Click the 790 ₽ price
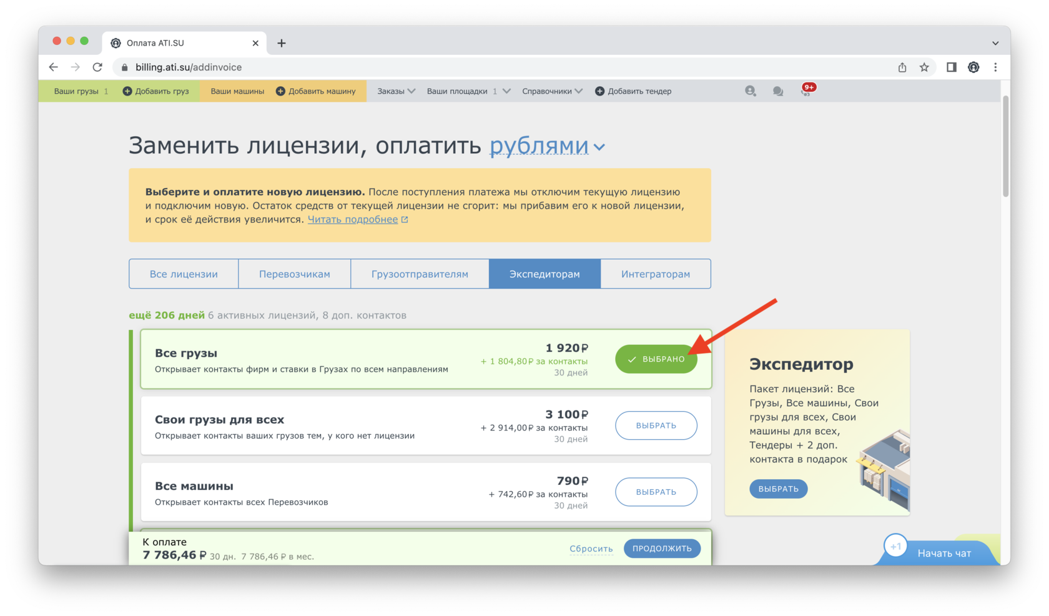This screenshot has width=1049, height=616. click(x=572, y=480)
